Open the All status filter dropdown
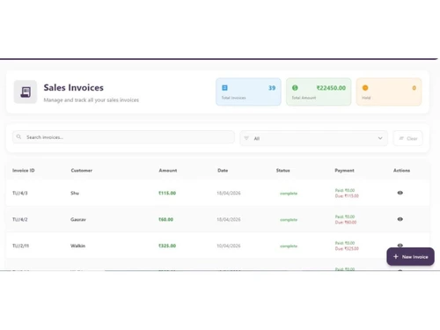 [314, 138]
